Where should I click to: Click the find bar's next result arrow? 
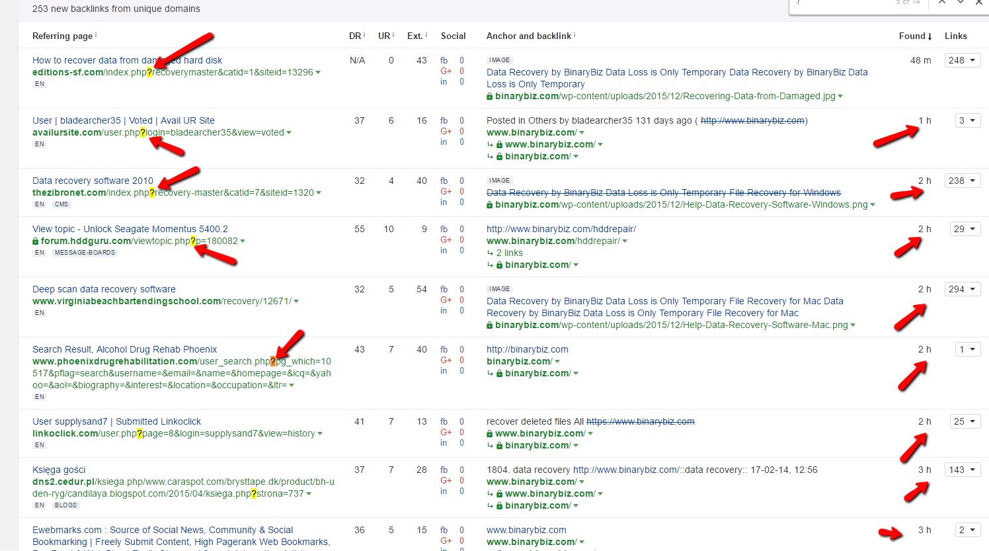(961, 2)
